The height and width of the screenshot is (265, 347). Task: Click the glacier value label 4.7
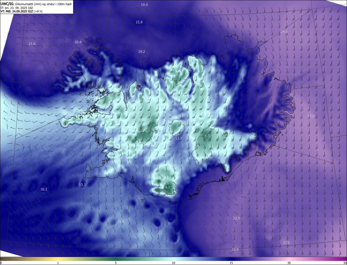point(167,187)
